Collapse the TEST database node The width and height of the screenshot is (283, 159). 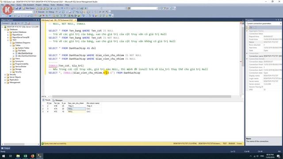coord(8,40)
